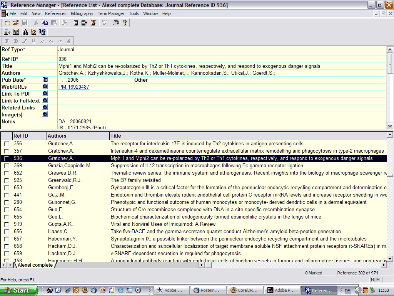The width and height of the screenshot is (394, 296).
Task: Click the reference pane scroll-up arrow
Action: pos(390,49)
